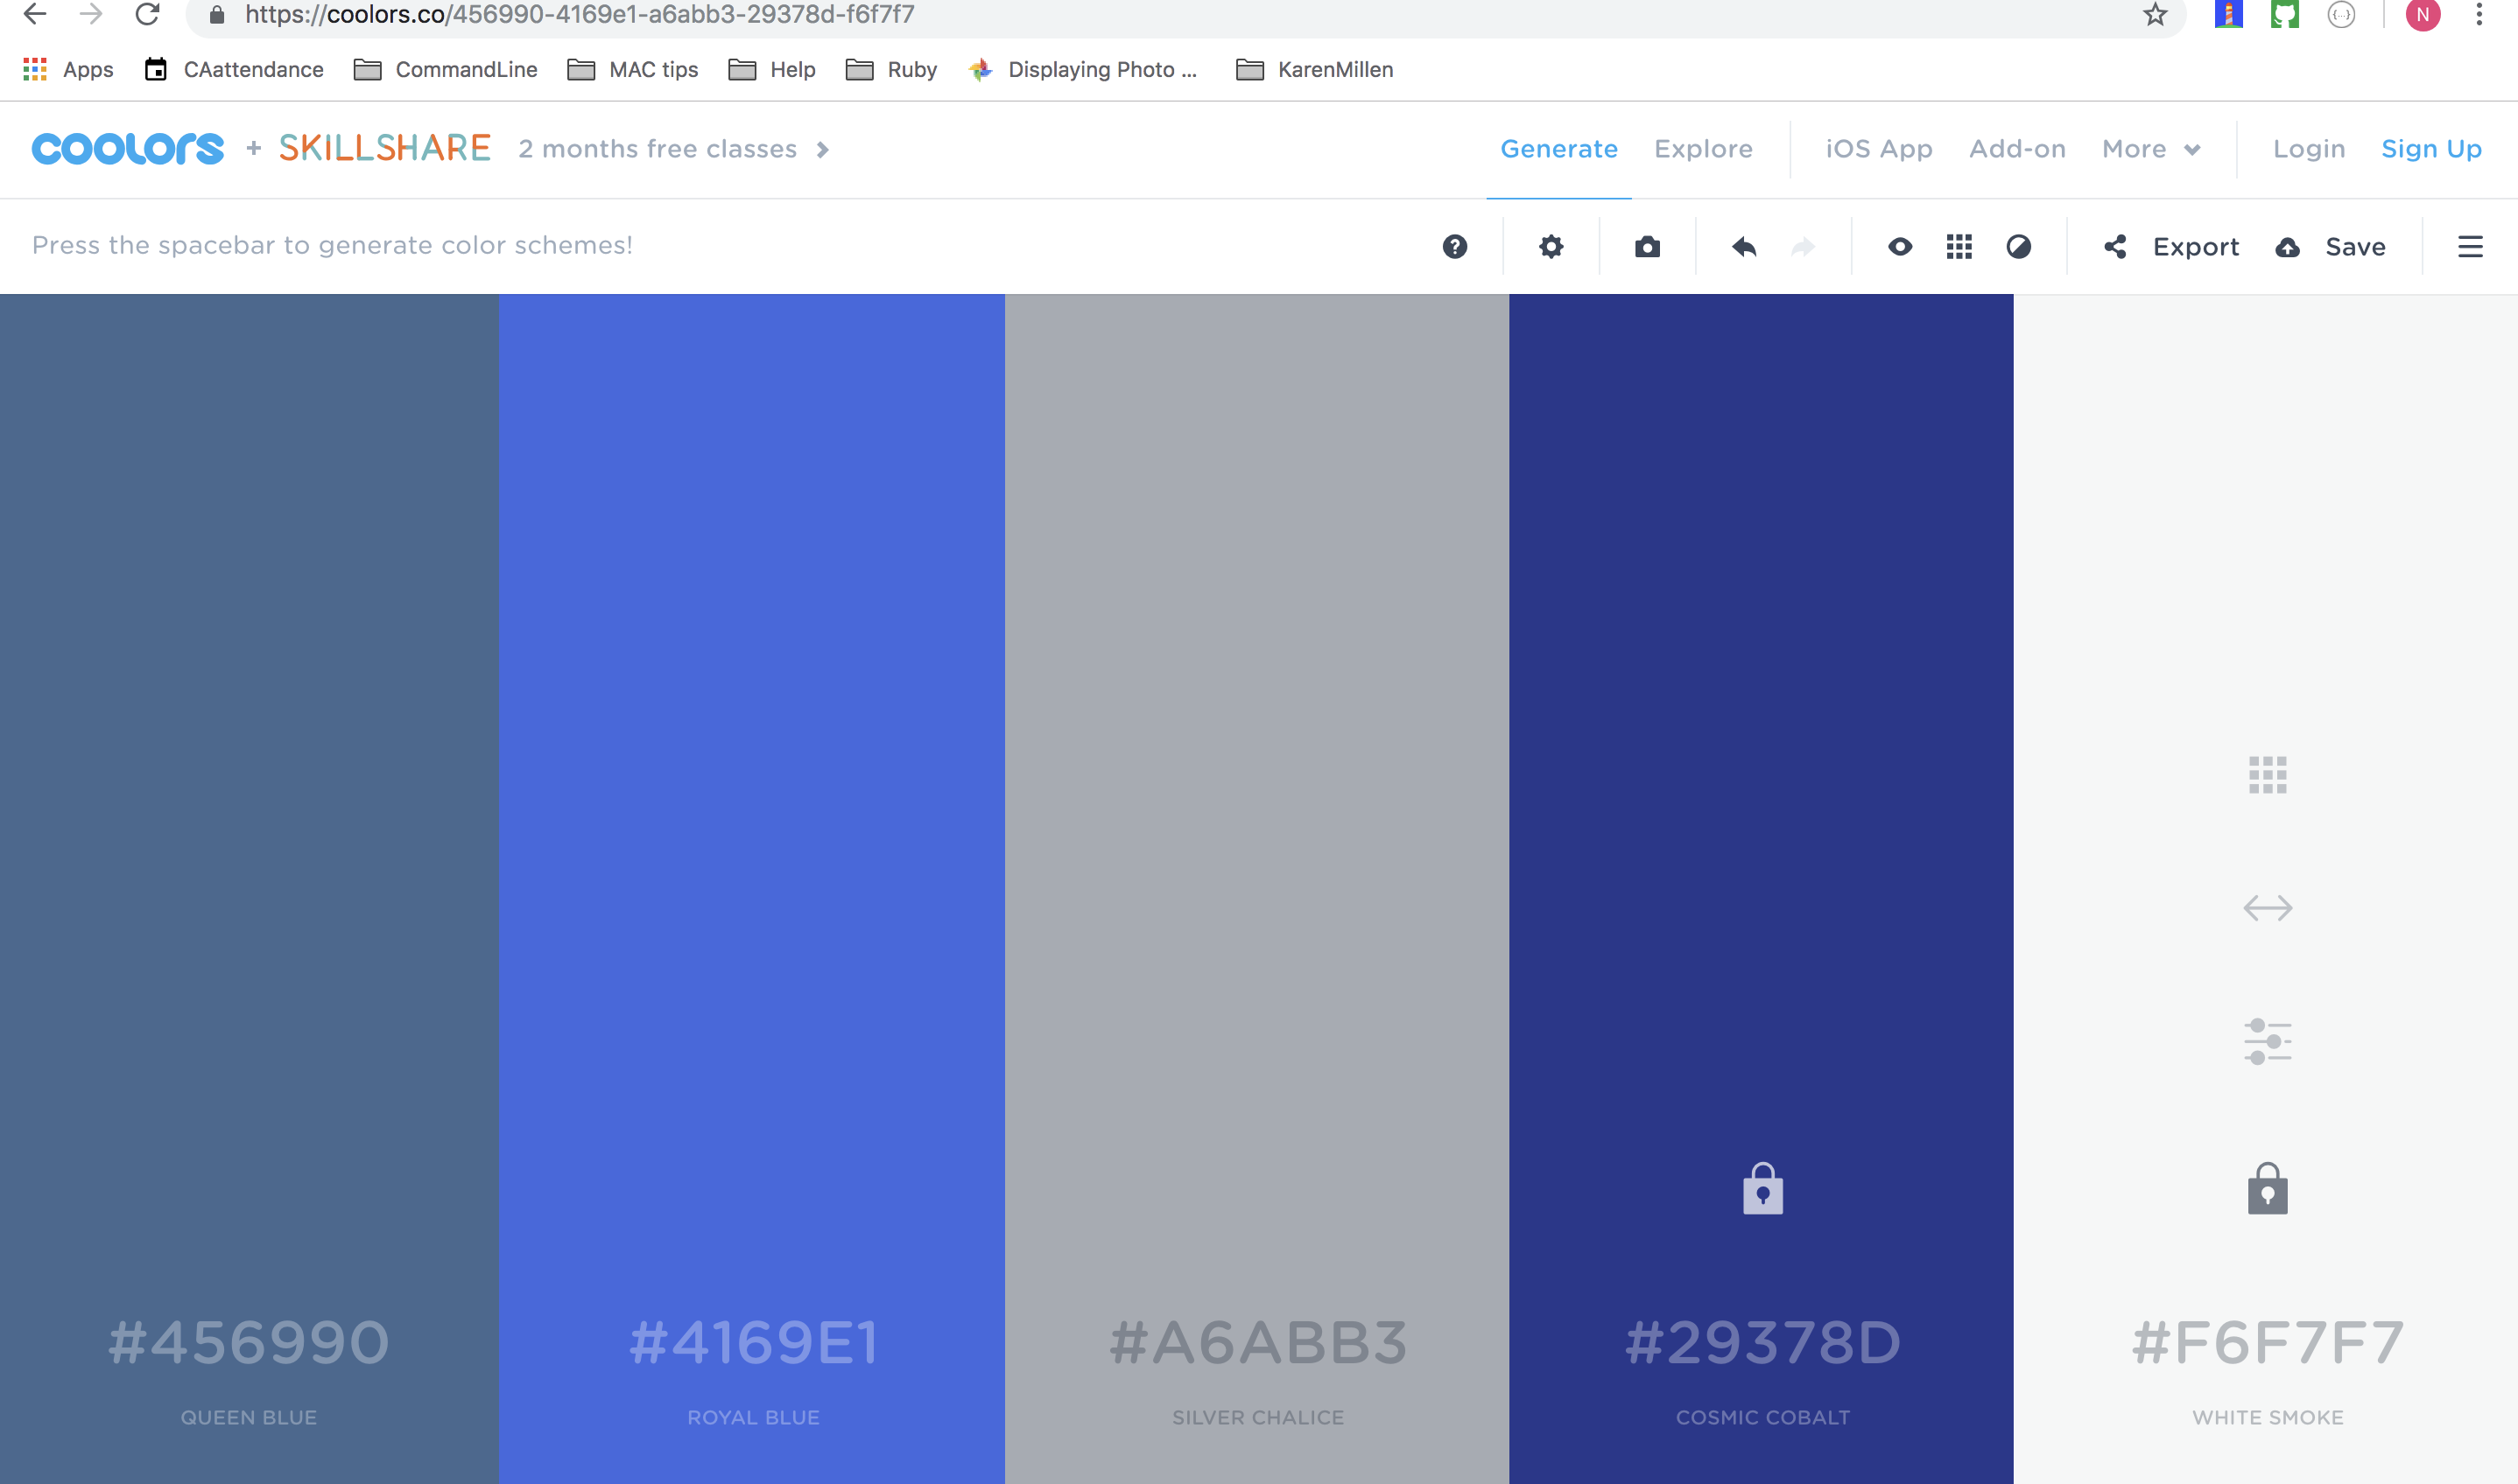The height and width of the screenshot is (1484, 2518).
Task: Open settings gear in toolbar
Action: (x=1551, y=247)
